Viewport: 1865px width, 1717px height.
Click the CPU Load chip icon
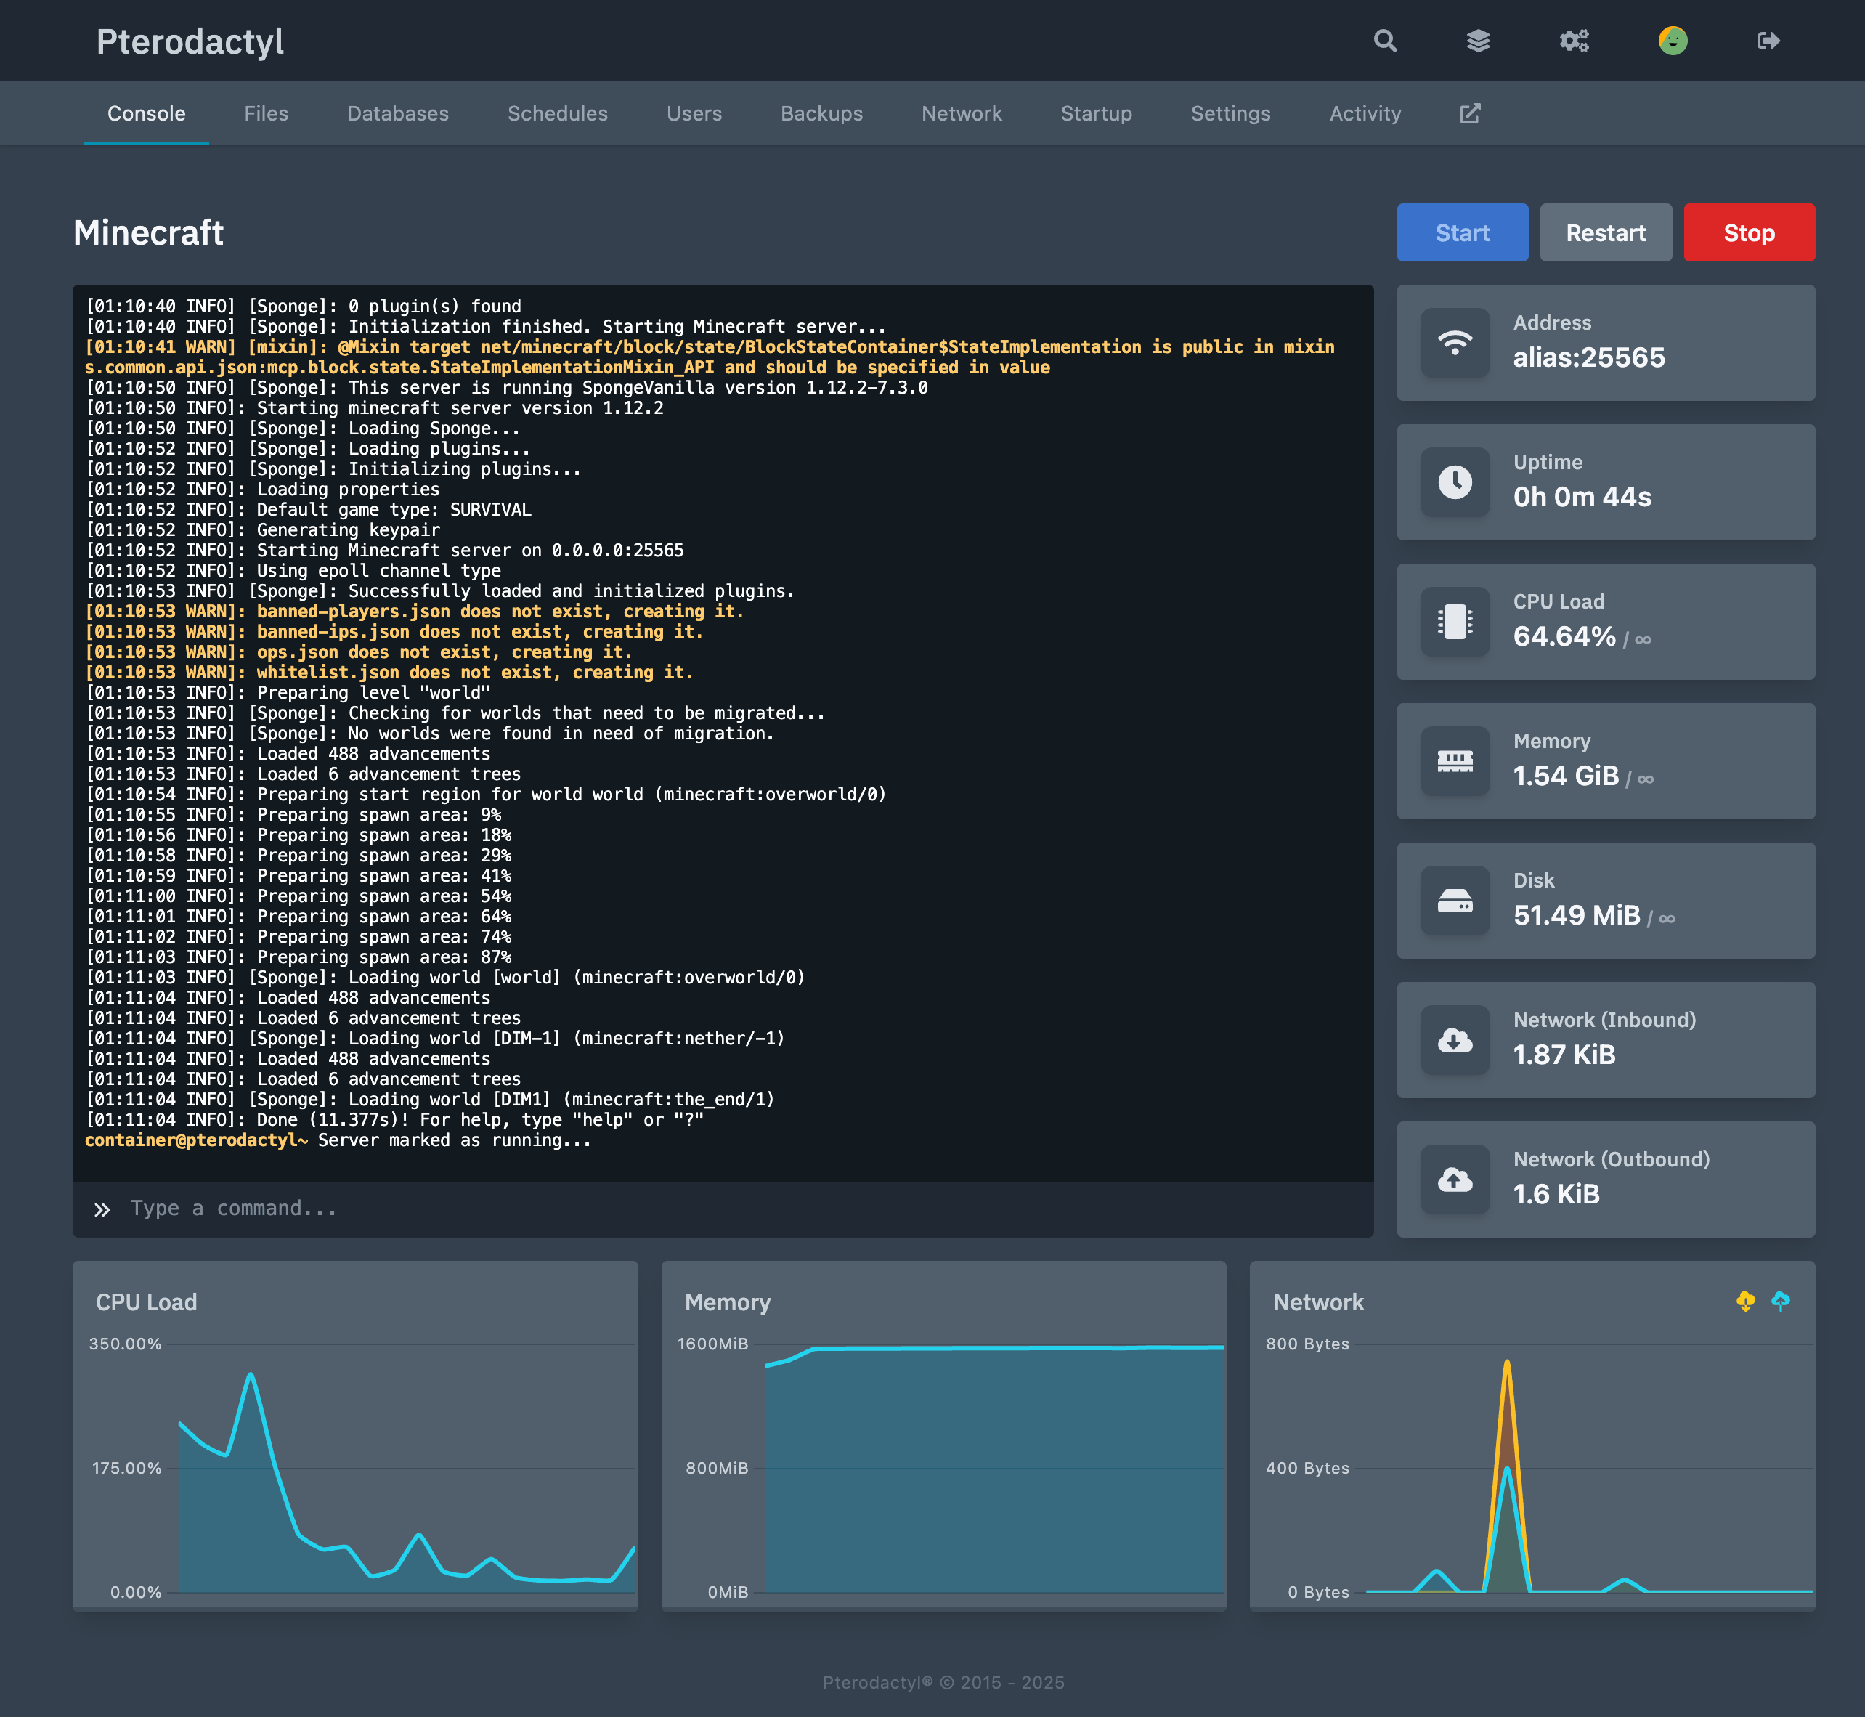pos(1455,622)
